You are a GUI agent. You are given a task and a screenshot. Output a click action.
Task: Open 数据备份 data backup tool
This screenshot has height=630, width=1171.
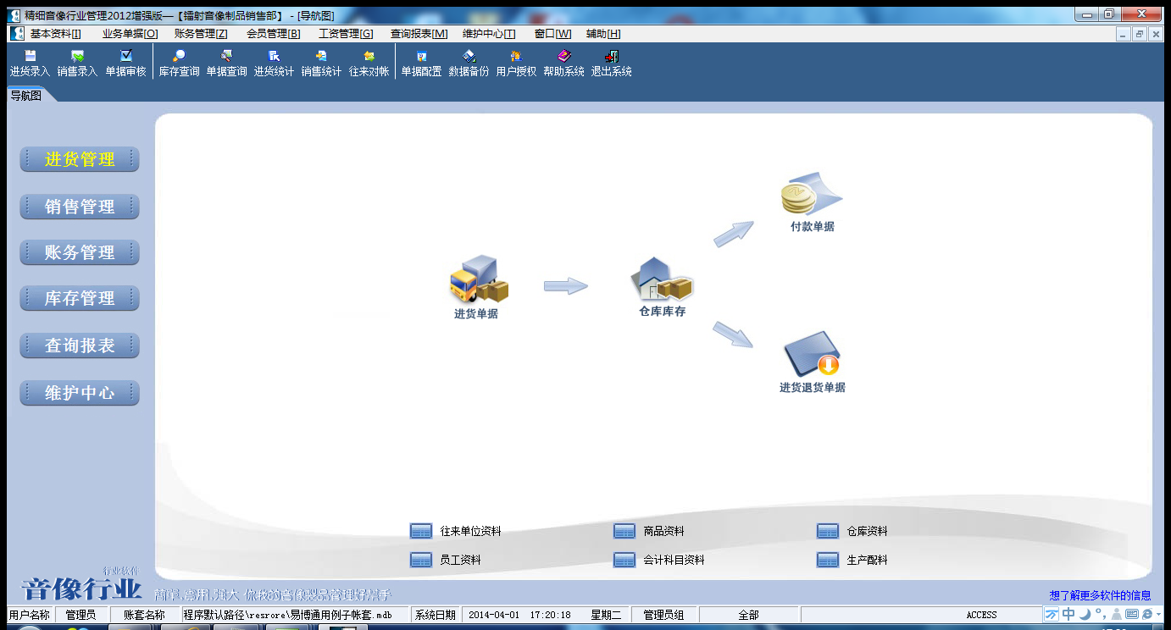[469, 64]
